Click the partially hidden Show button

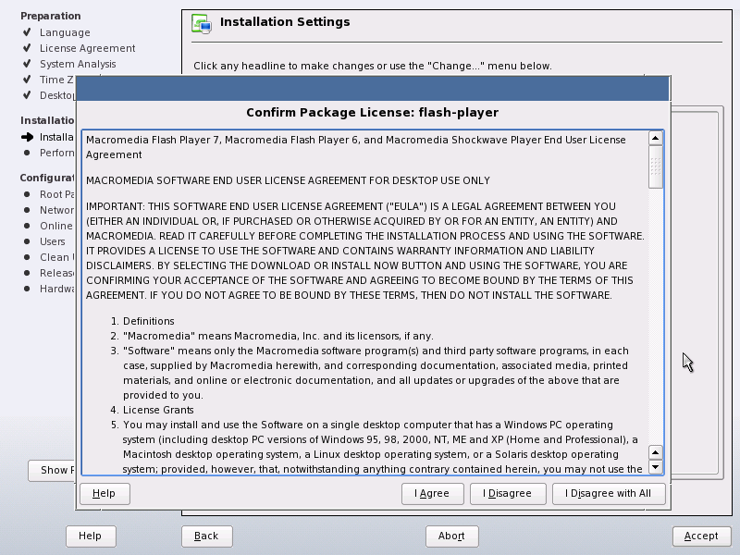(x=52, y=471)
